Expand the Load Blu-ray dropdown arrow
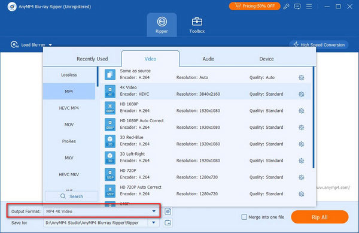Screen dimensions: 359x233 point(50,45)
